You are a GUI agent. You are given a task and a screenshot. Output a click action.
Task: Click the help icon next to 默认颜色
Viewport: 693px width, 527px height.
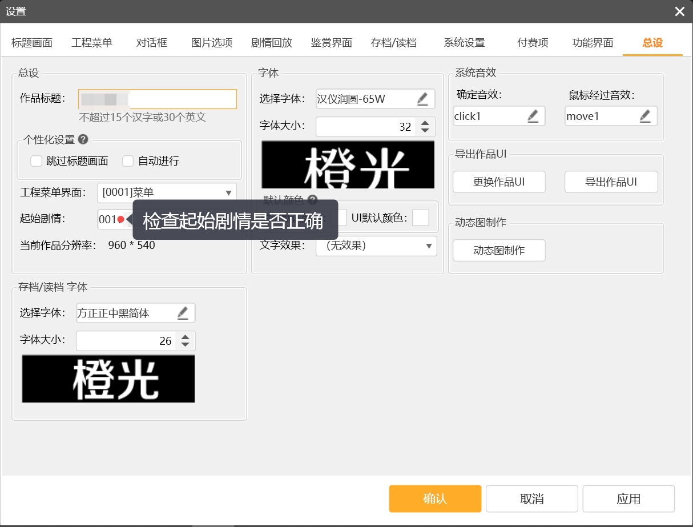point(312,200)
